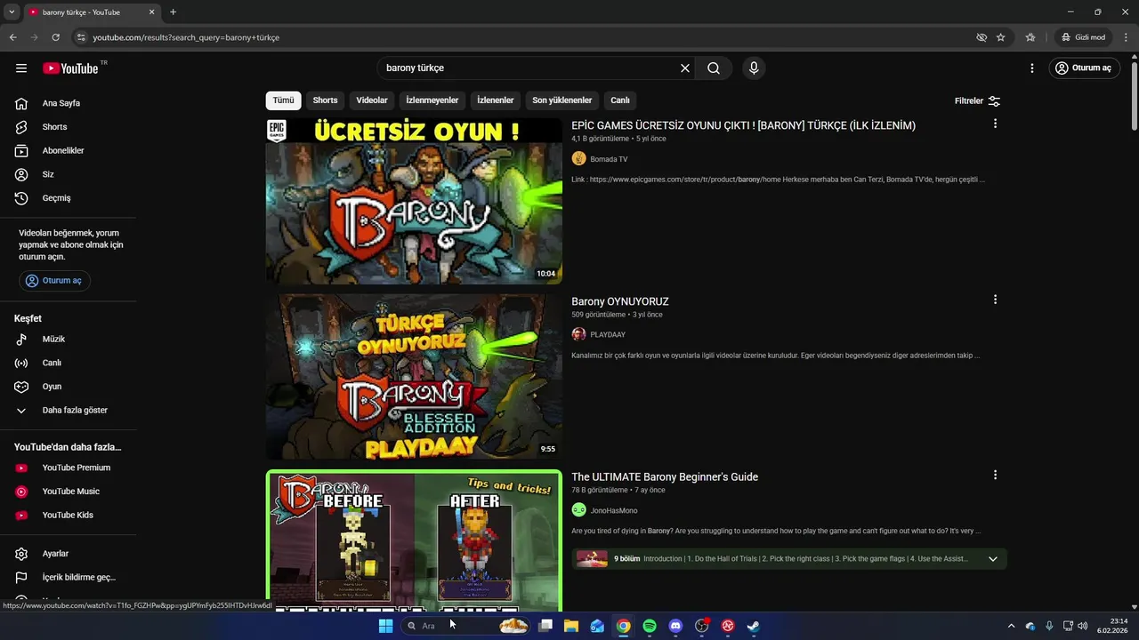Open YouTube Kids in sidebar
The image size is (1139, 640).
tap(68, 515)
